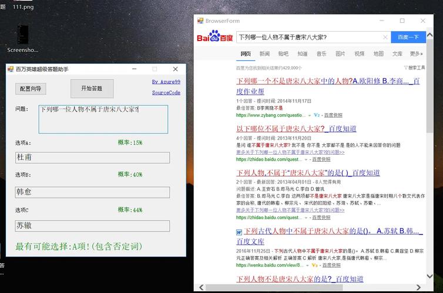This screenshot has width=443, height=293.
Task: Expand arrow next to zybang.com URL
Action: click(x=310, y=115)
